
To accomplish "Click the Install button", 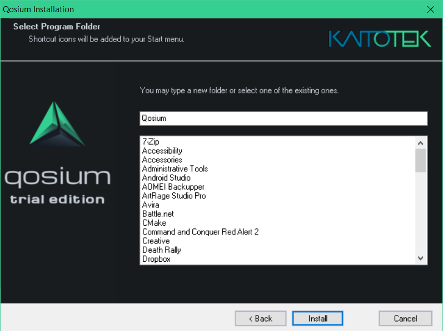I will point(317,318).
